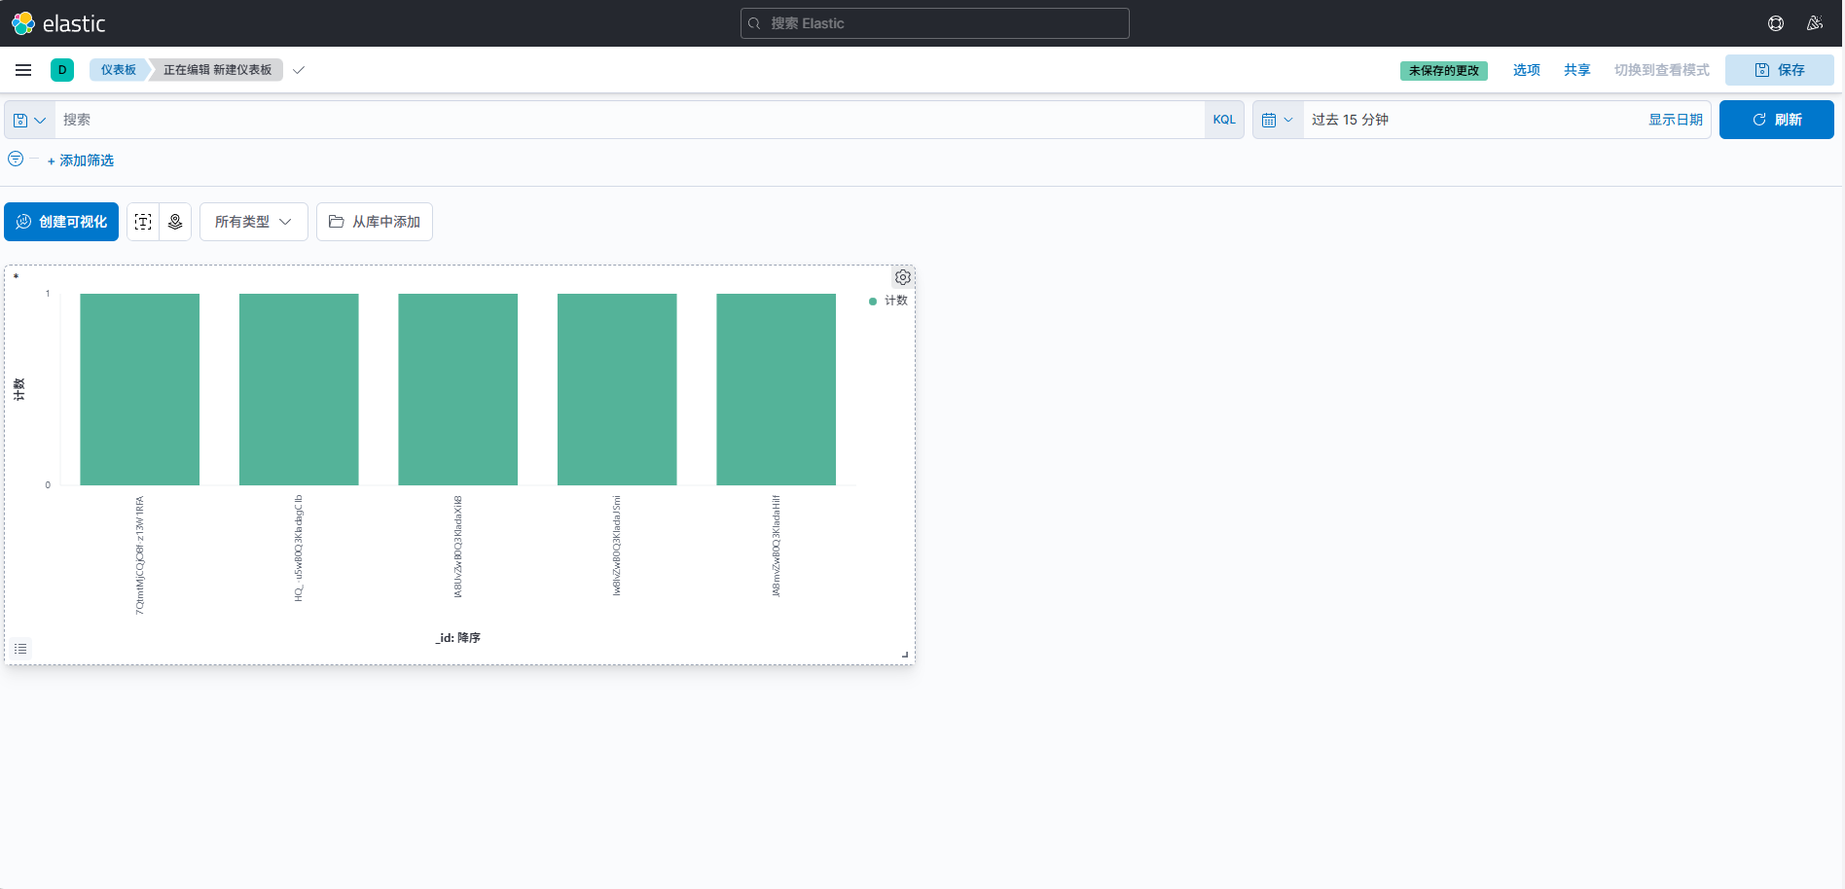Expand the saved query dropdown
The height and width of the screenshot is (889, 1845).
[x=29, y=120]
